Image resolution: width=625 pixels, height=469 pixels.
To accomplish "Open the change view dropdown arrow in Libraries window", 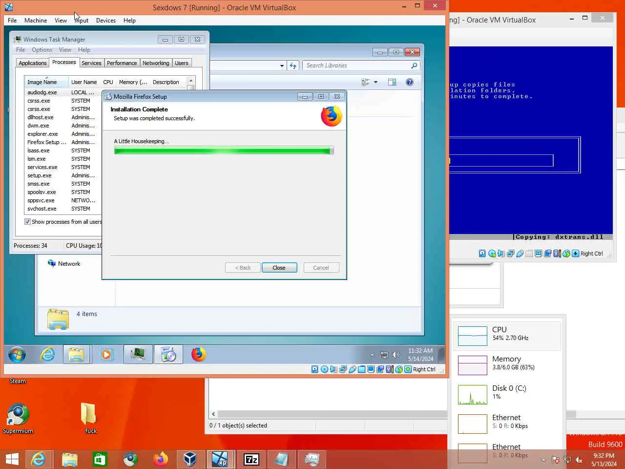I will click(x=375, y=82).
